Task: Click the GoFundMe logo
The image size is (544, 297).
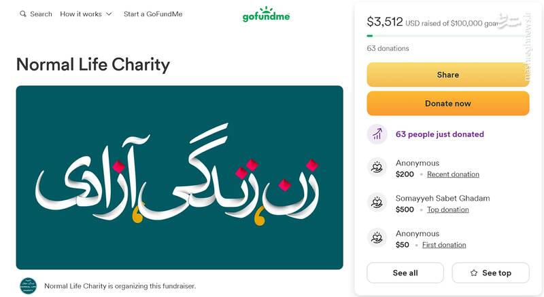Action: pos(266,15)
